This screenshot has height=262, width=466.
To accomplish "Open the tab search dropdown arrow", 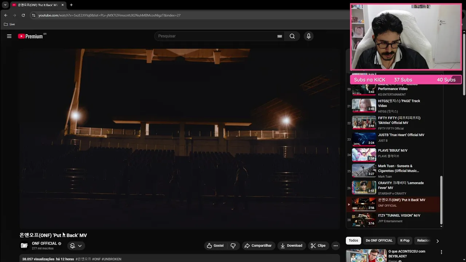I will coord(5,5).
